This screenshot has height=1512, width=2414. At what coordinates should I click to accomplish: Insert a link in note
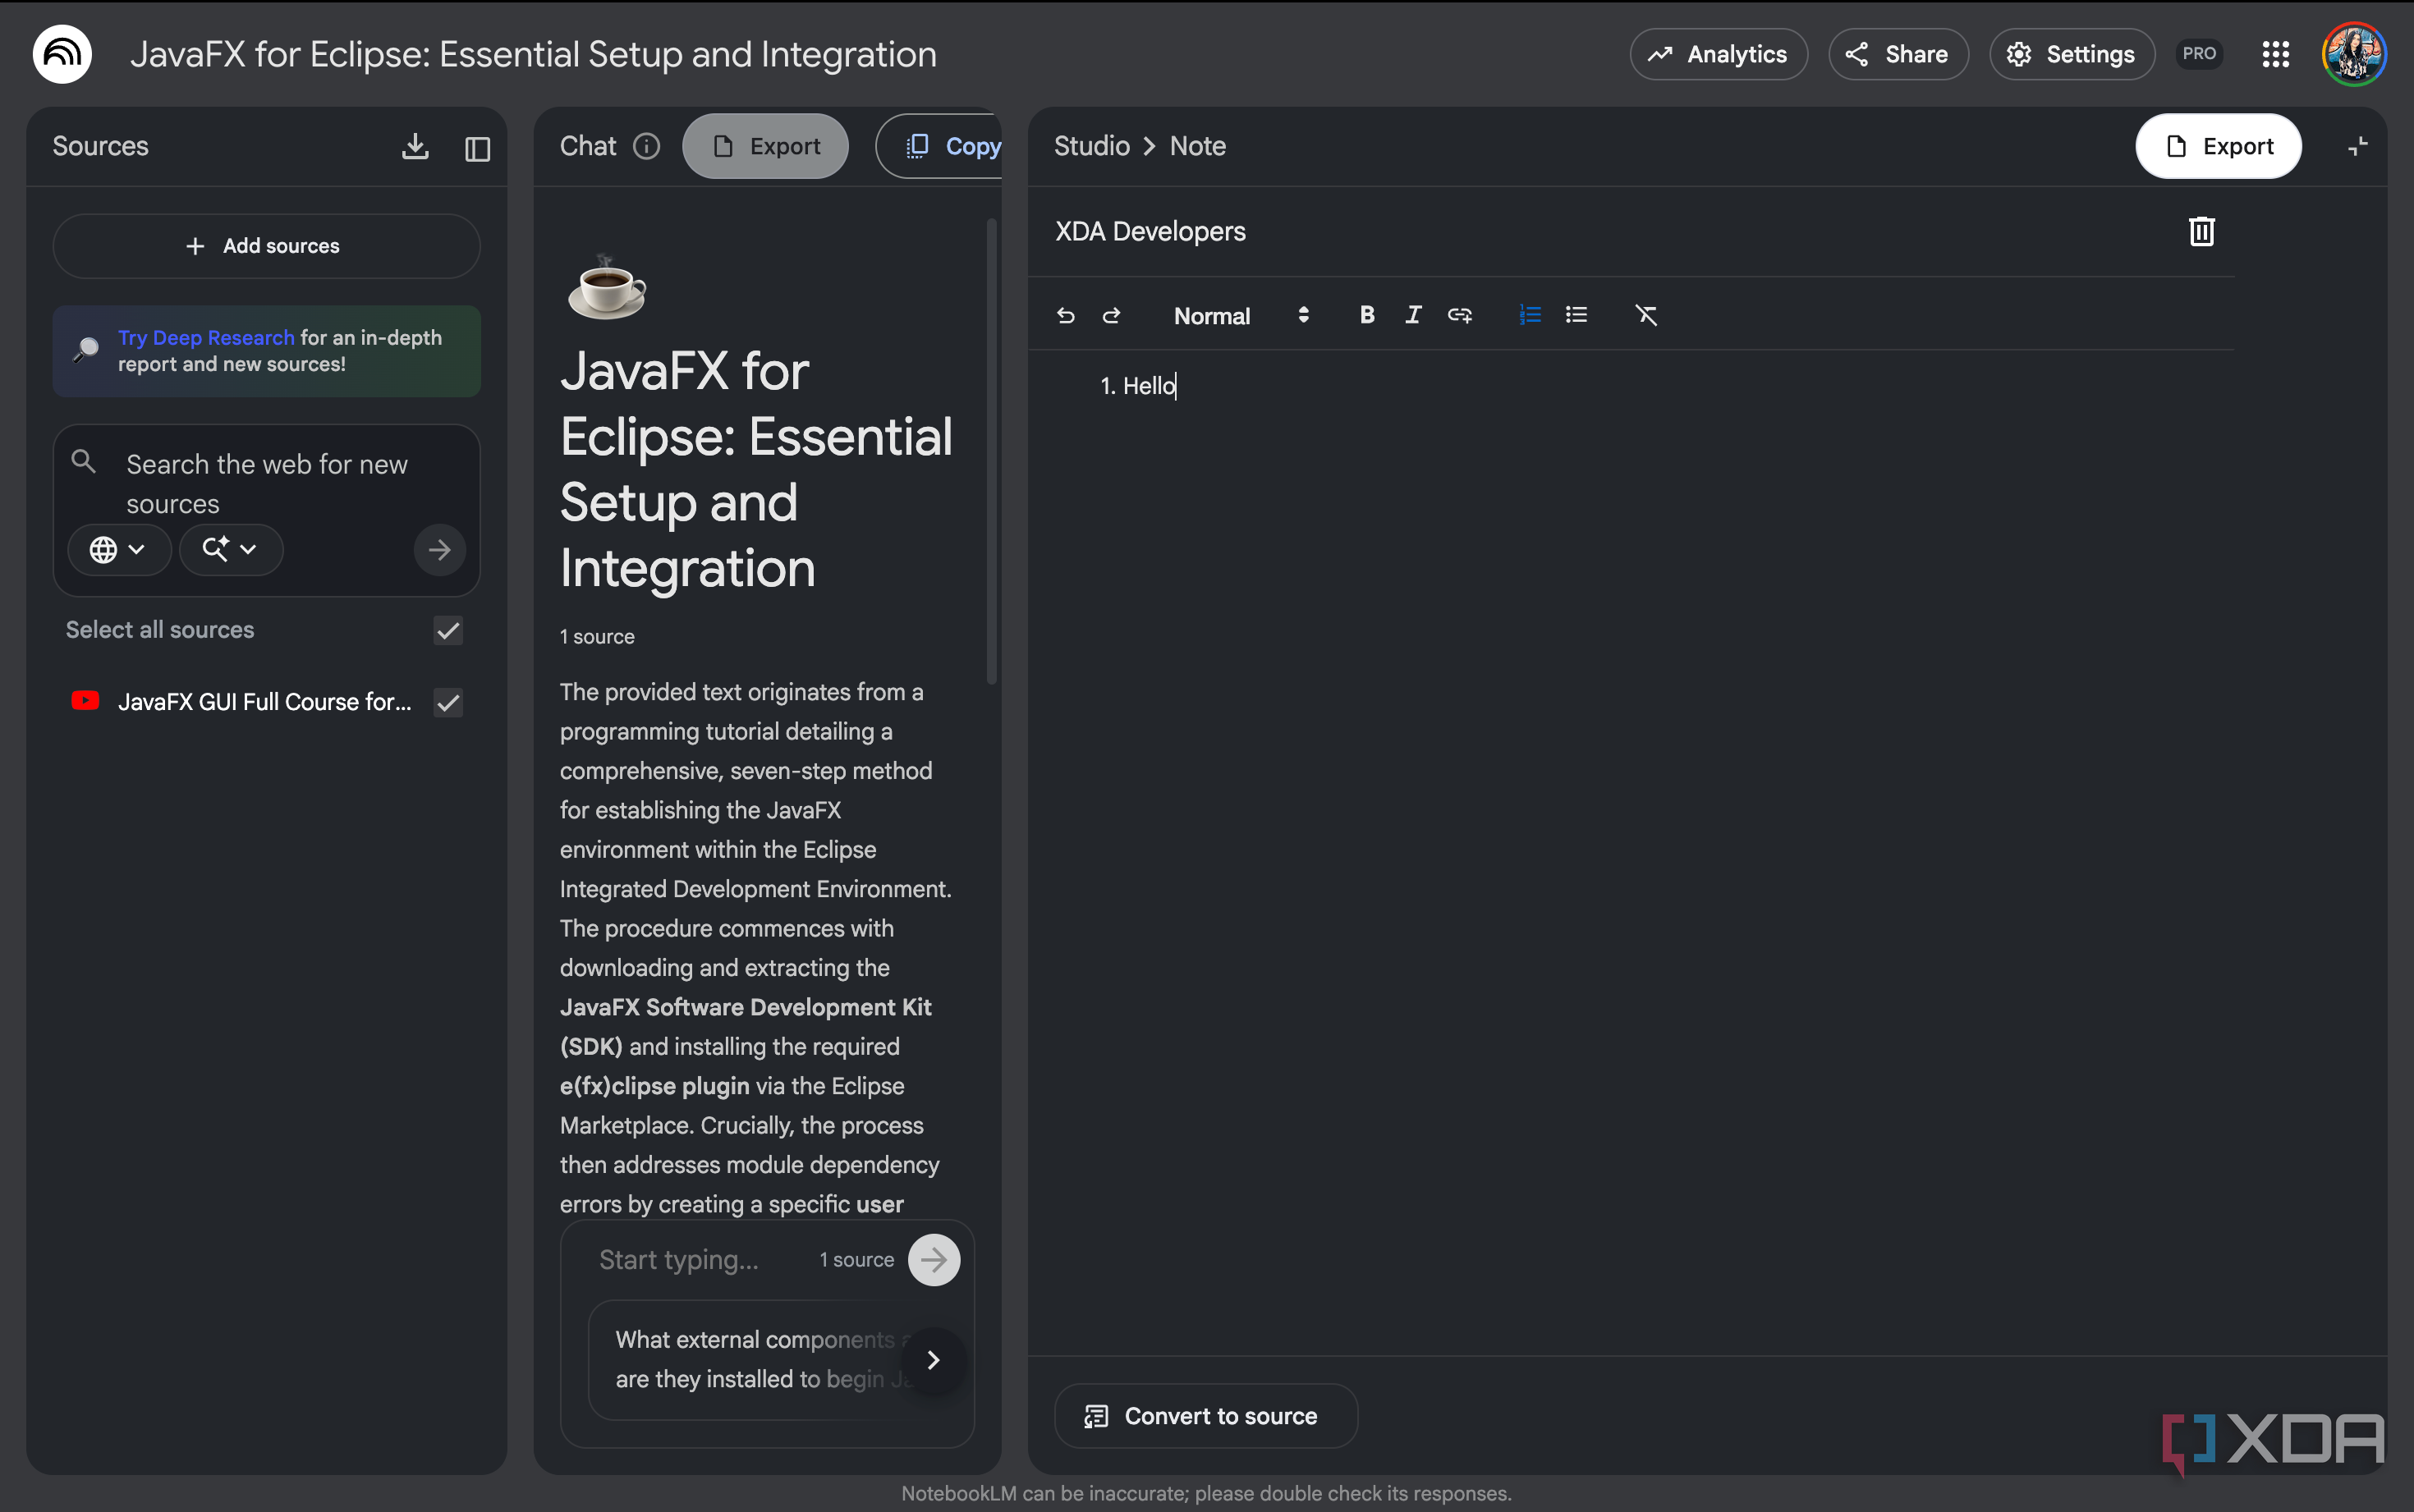(x=1460, y=315)
